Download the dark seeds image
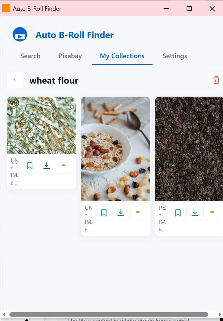Screen dimensions: 223x321 click(x=195, y=213)
